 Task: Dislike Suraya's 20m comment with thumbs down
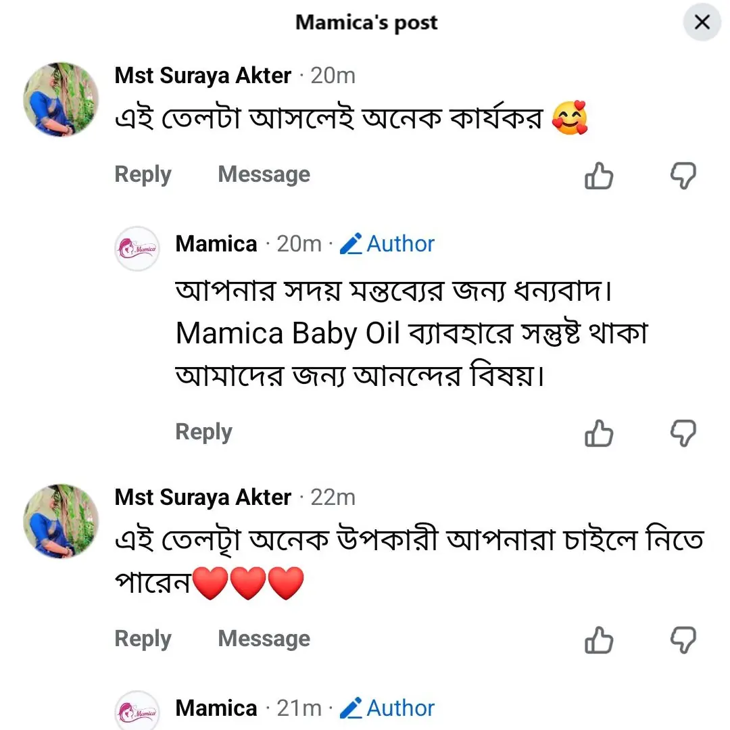(683, 176)
